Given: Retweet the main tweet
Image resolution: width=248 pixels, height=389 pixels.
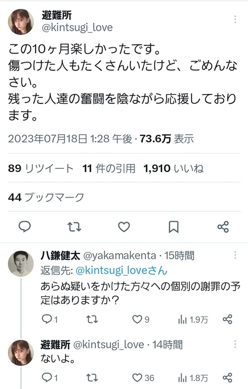Looking at the screenshot, I should tap(74, 227).
